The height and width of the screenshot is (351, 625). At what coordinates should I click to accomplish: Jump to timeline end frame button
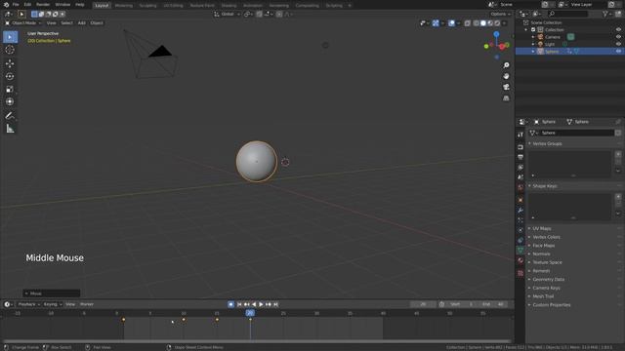275,304
